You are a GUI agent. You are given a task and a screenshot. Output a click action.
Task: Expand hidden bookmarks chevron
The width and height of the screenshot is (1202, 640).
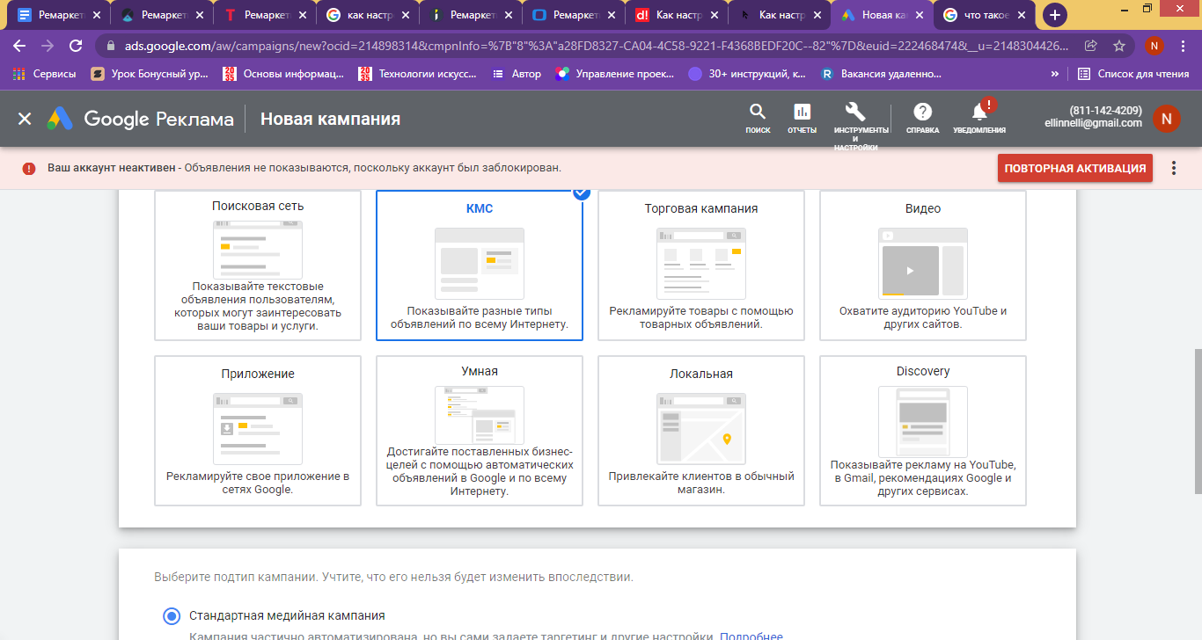coord(1054,74)
